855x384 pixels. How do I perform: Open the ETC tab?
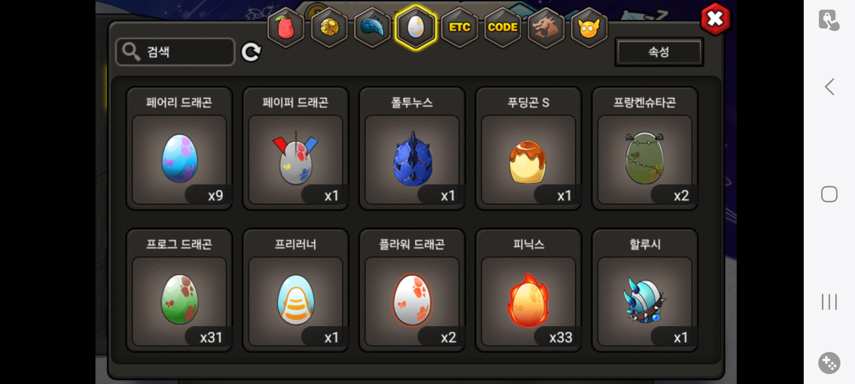pos(460,28)
